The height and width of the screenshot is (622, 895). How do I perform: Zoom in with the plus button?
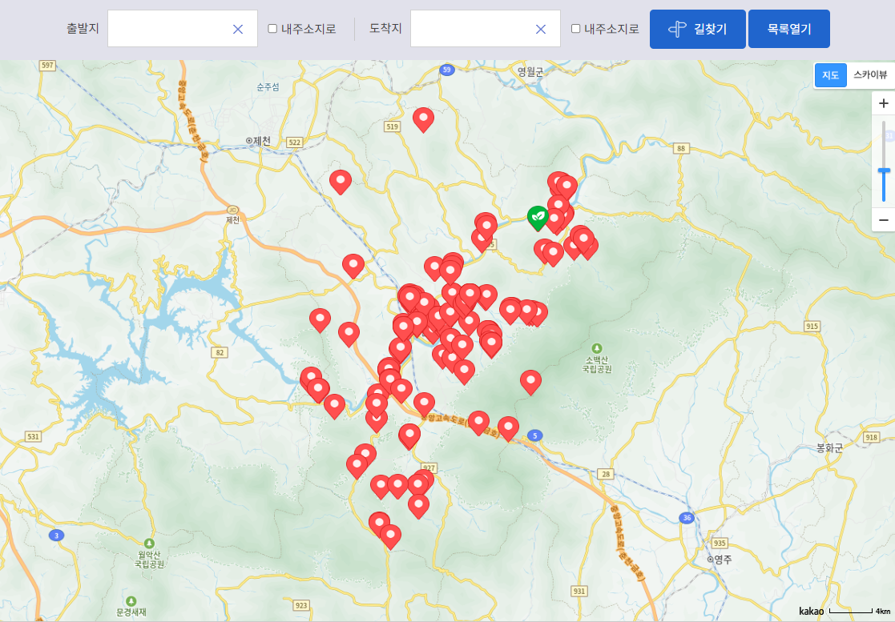[x=884, y=103]
